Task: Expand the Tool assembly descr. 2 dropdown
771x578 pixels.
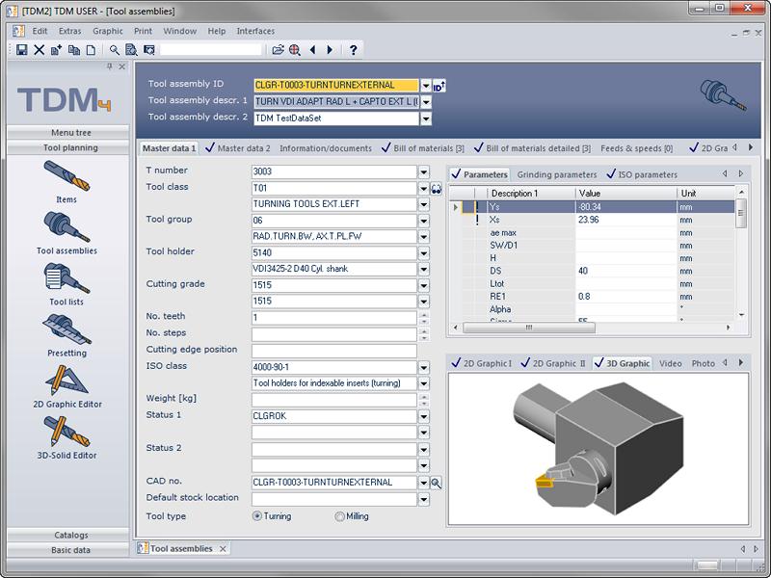Action: pos(426,118)
